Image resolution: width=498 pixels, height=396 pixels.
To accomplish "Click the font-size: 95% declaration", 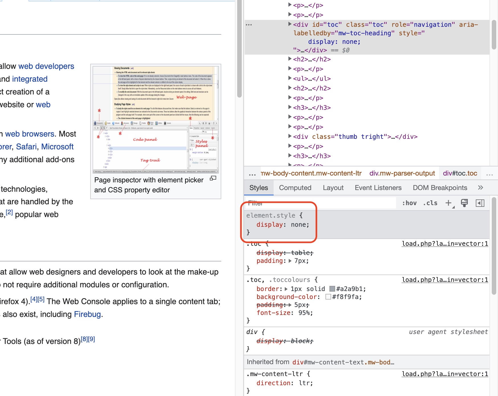I will [x=284, y=313].
